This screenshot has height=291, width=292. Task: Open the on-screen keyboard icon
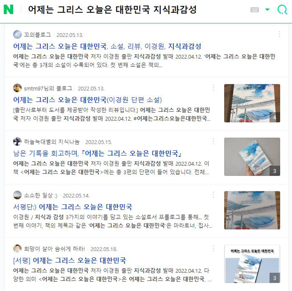point(255,9)
